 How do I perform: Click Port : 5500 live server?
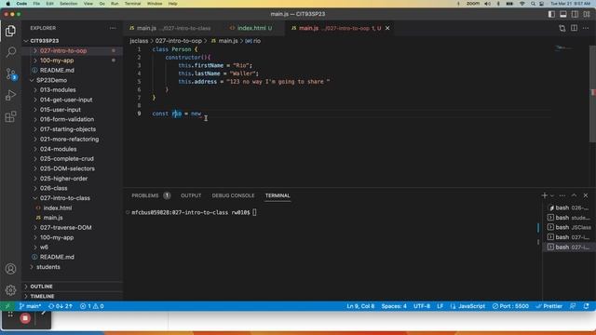[510, 306]
